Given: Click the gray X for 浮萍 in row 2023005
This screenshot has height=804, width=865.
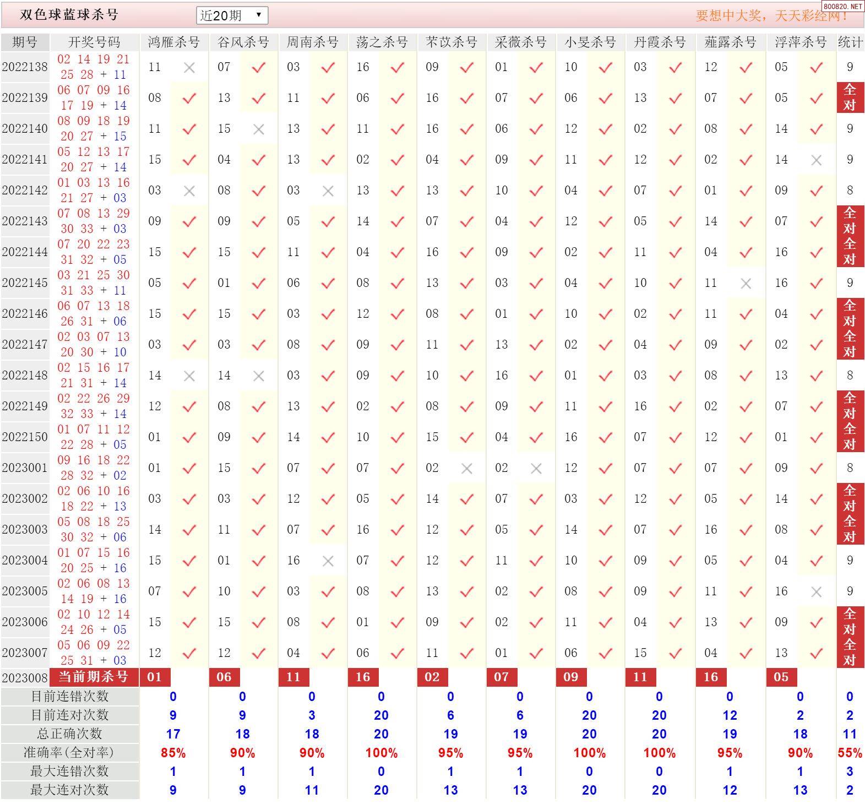Looking at the screenshot, I should 817,592.
